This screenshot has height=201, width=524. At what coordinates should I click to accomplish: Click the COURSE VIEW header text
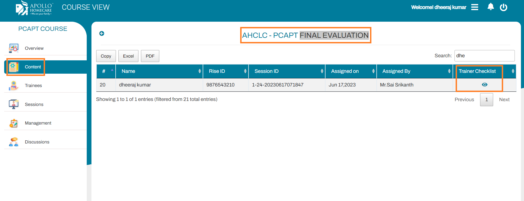click(x=86, y=7)
